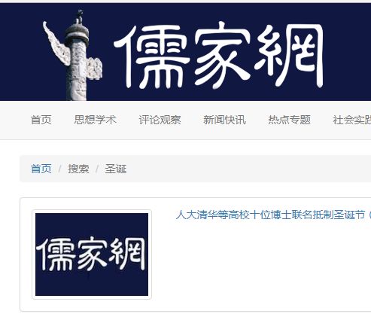Open the 首页 item in the navigation bar

point(41,120)
